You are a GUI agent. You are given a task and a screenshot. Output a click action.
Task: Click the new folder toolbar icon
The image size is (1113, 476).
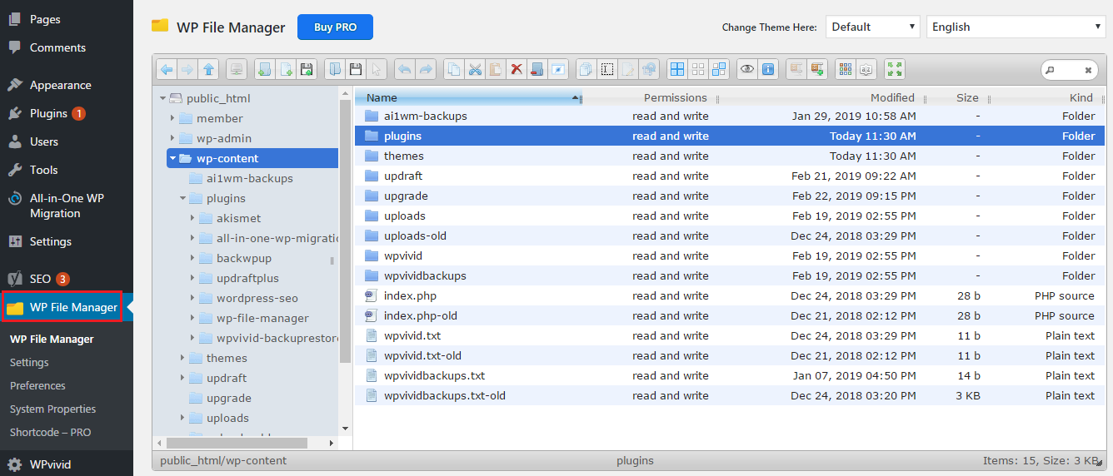[265, 69]
